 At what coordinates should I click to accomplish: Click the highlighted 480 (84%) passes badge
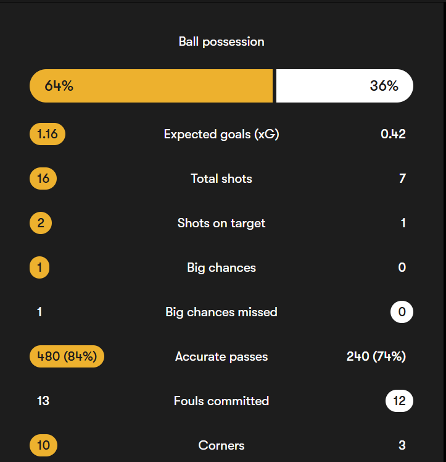(x=67, y=356)
